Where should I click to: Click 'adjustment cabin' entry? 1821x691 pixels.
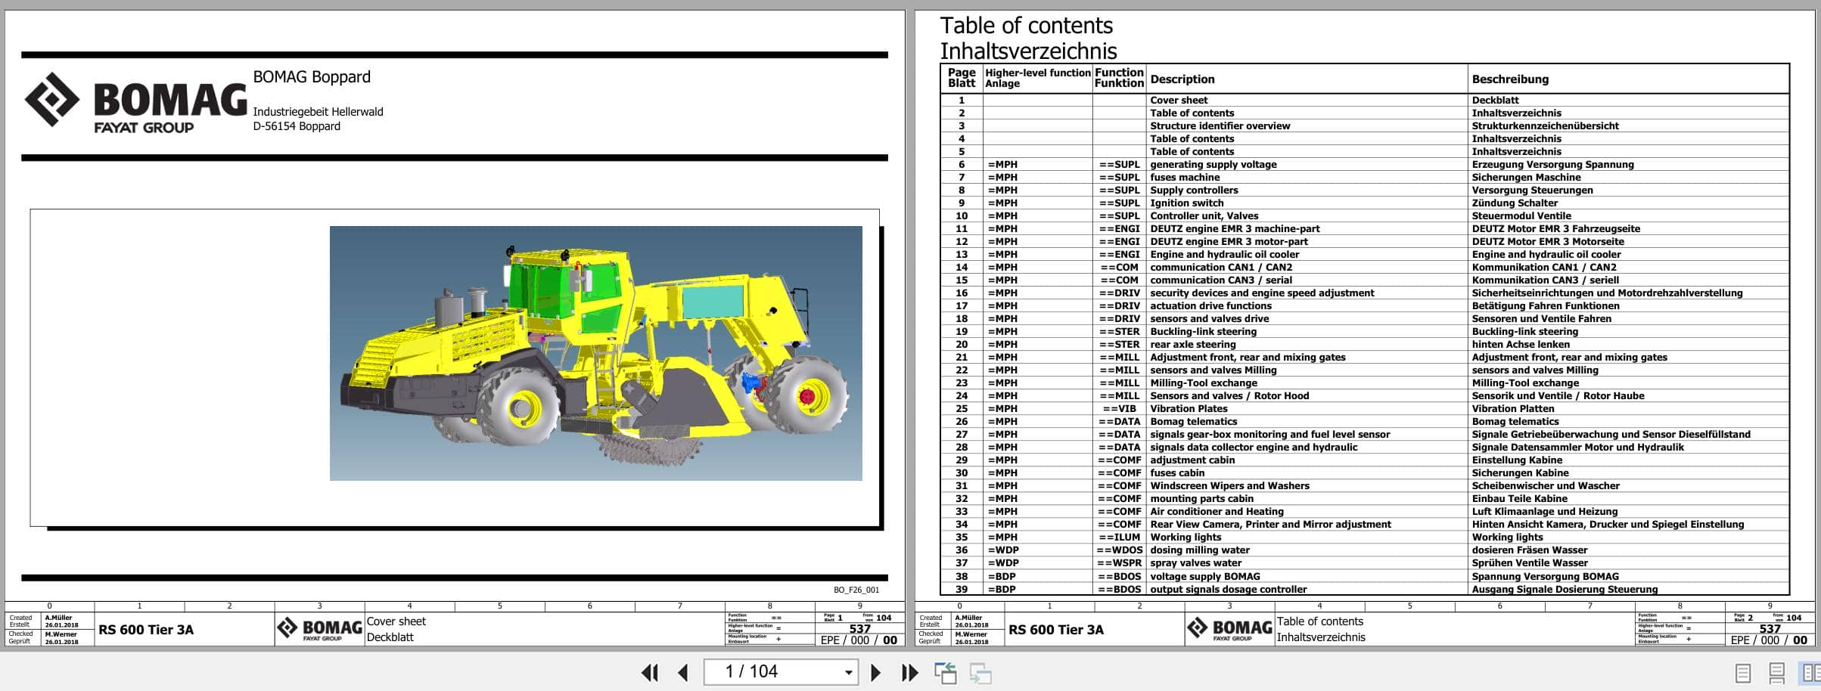tap(1192, 460)
